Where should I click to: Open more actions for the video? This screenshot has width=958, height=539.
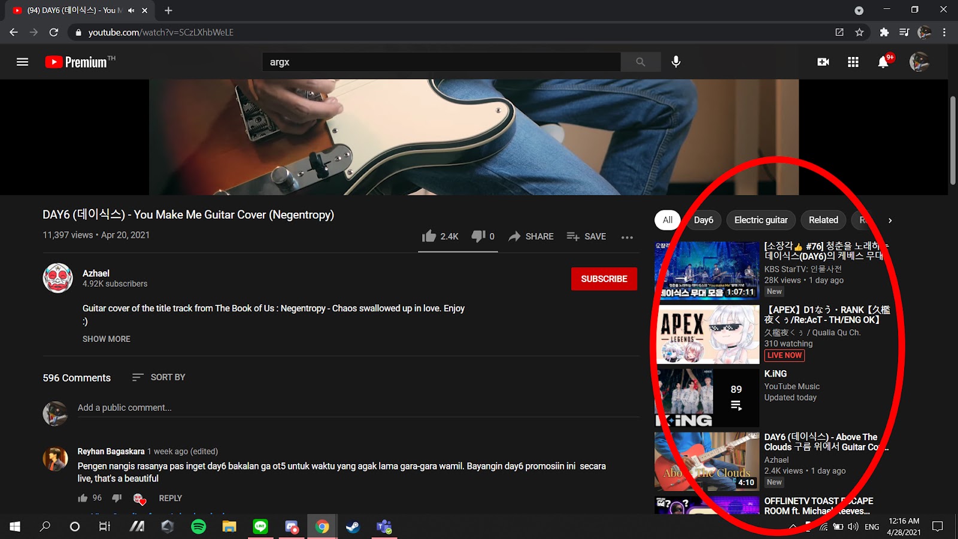627,237
